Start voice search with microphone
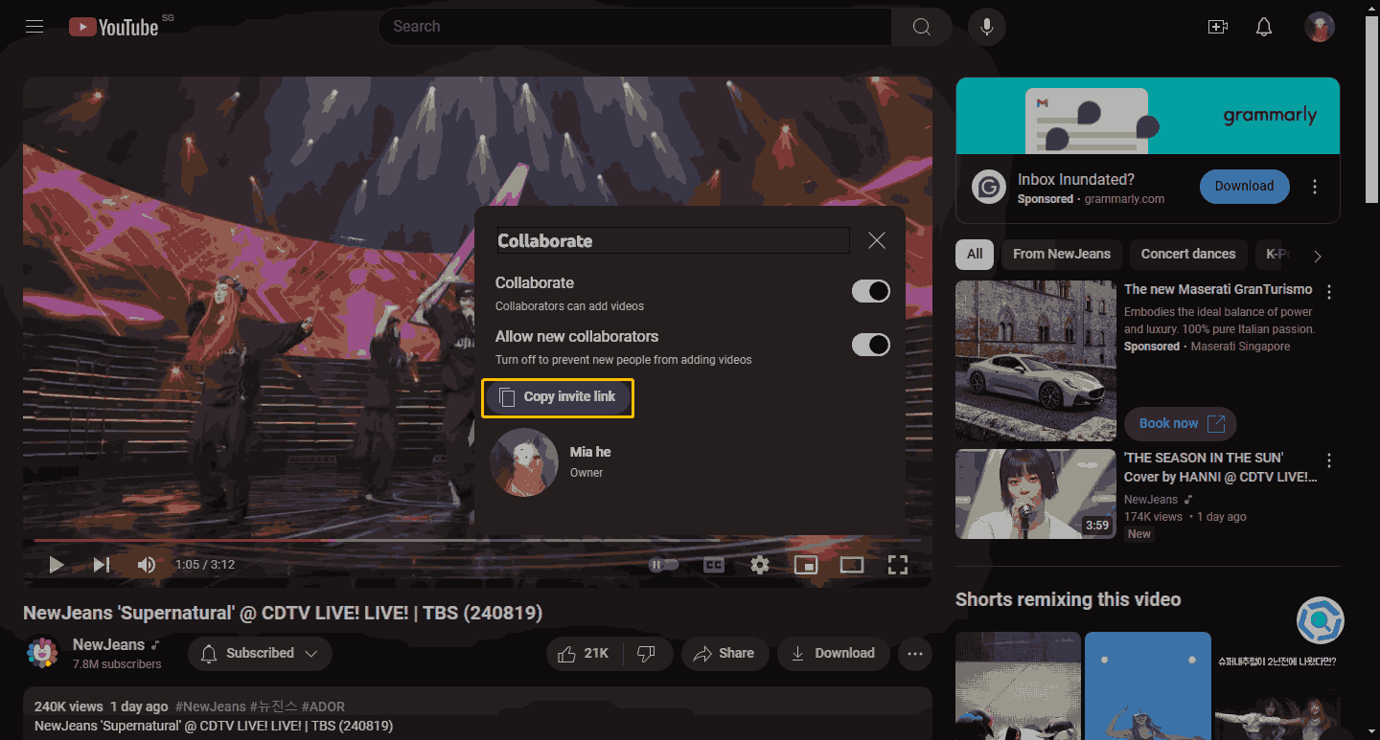 [986, 27]
